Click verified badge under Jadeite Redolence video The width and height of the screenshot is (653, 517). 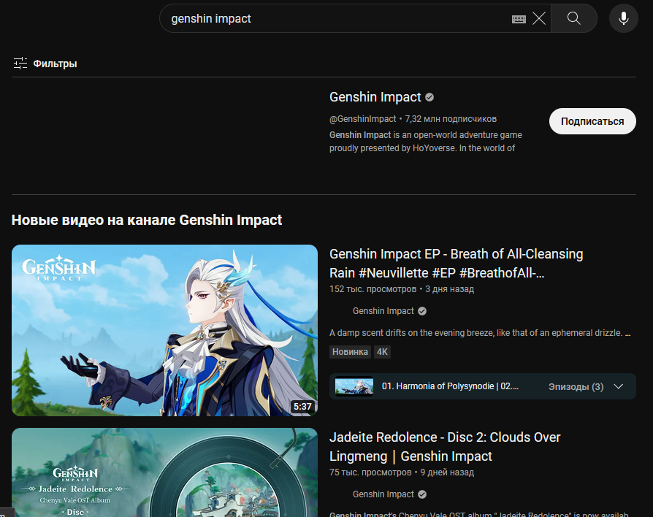(x=422, y=494)
